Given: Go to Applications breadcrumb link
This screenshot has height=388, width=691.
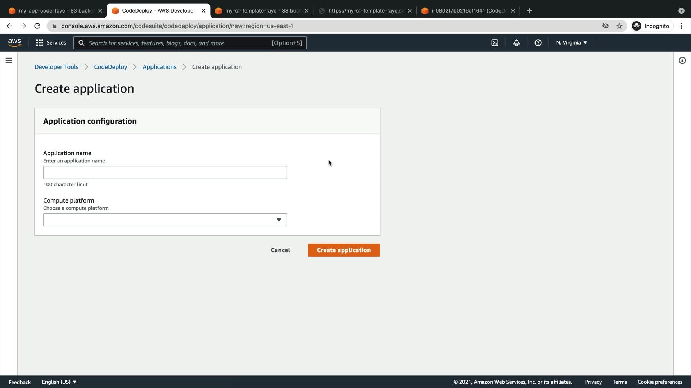Looking at the screenshot, I should (x=159, y=67).
